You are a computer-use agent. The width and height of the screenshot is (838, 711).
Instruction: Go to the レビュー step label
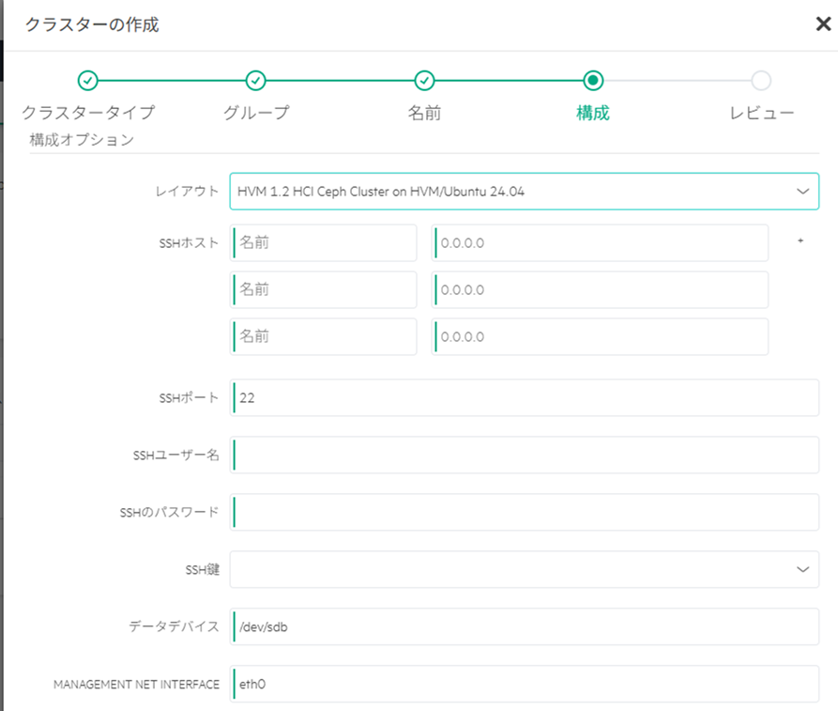point(762,113)
